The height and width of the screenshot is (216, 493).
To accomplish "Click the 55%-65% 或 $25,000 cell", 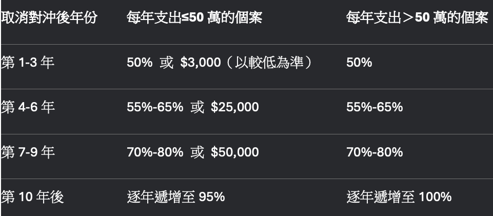I will 193,107.
